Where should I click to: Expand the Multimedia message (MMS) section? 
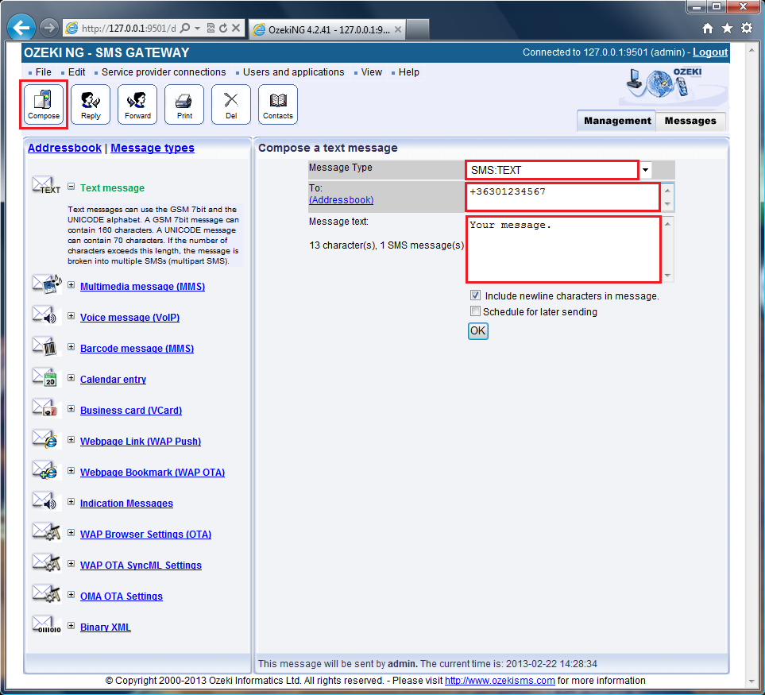(71, 285)
